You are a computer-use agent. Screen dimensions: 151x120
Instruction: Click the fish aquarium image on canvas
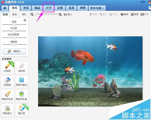click(90, 71)
